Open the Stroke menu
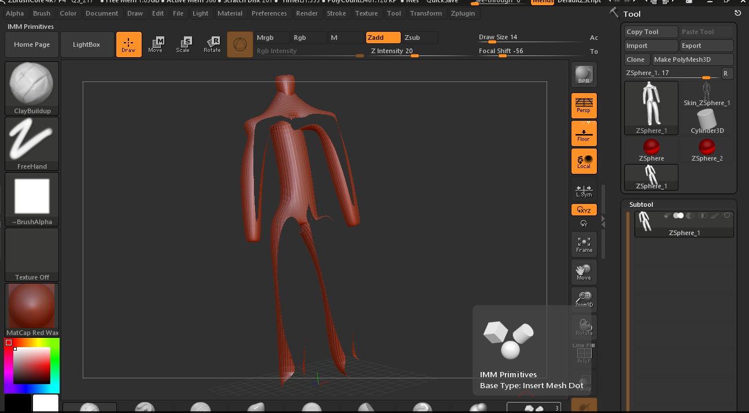 337,13
